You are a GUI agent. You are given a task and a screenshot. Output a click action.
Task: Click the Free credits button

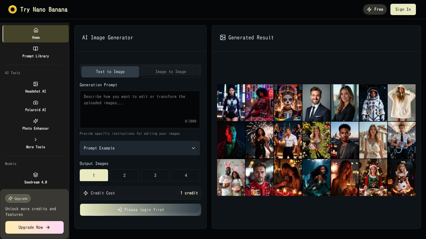pyautogui.click(x=375, y=9)
